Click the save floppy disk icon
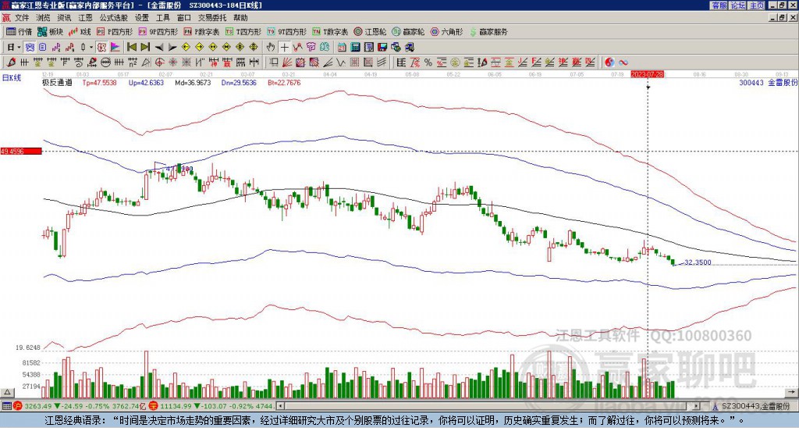799x428 pixels. (x=382, y=48)
